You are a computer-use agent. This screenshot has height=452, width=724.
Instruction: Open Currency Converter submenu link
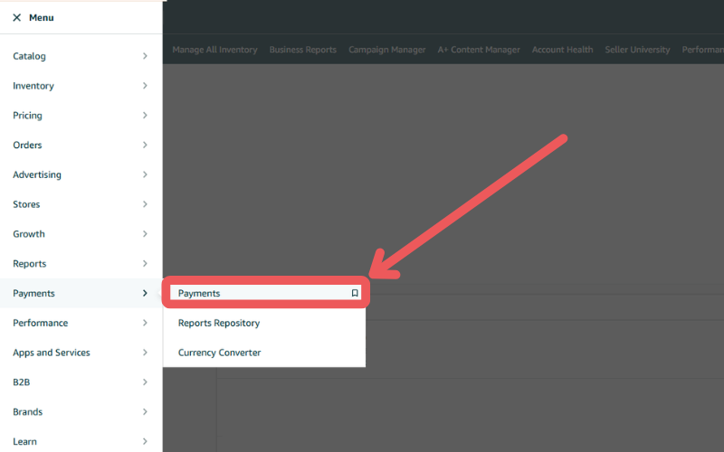click(219, 353)
